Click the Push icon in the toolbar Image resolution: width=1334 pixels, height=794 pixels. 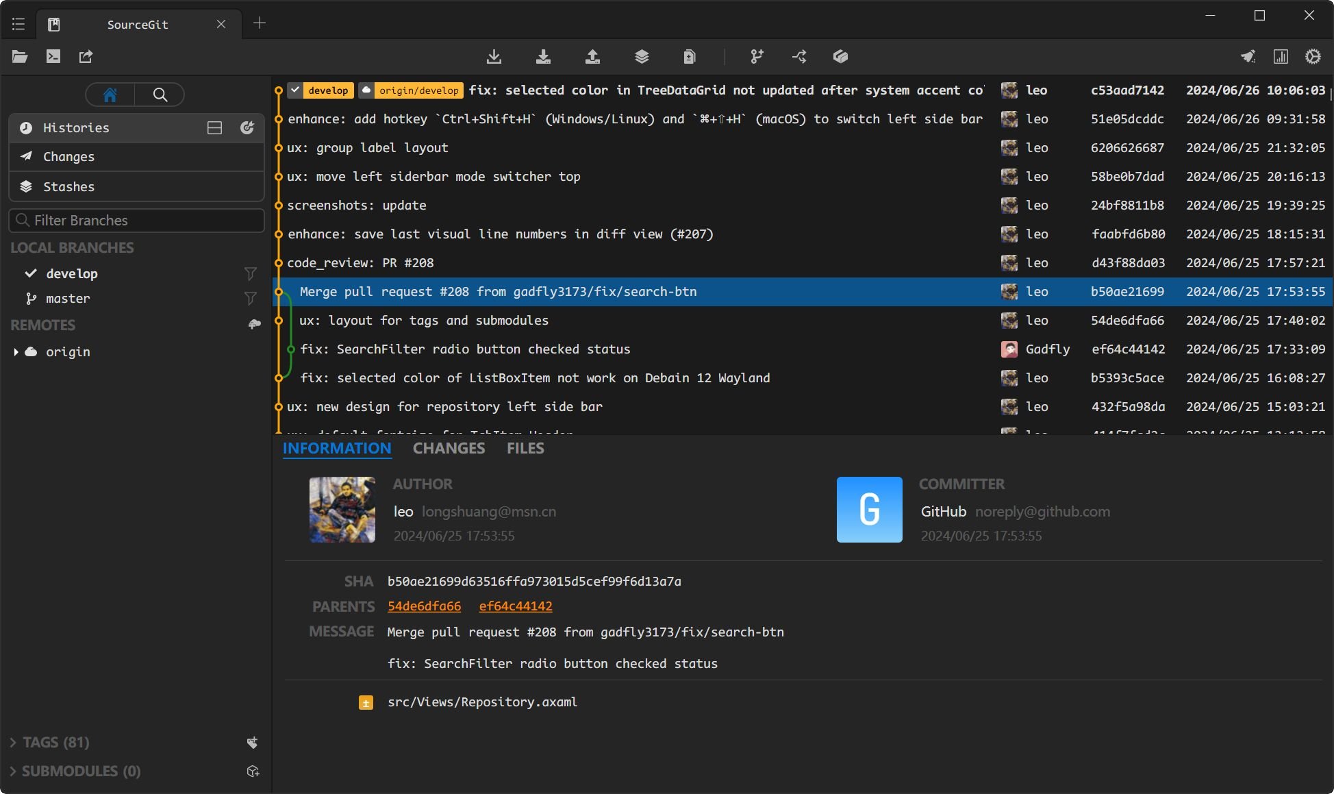[x=593, y=57]
